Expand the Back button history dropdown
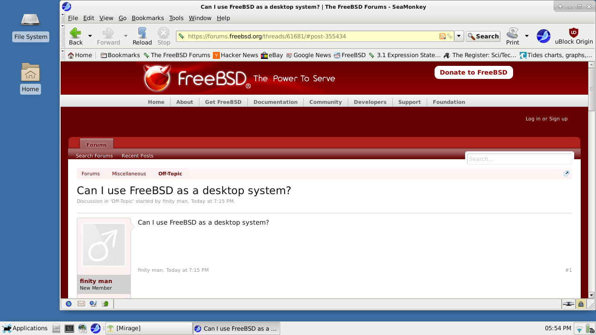This screenshot has width=596, height=335. (x=90, y=36)
